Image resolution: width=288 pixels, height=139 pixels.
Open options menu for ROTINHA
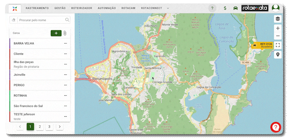(x=65, y=96)
